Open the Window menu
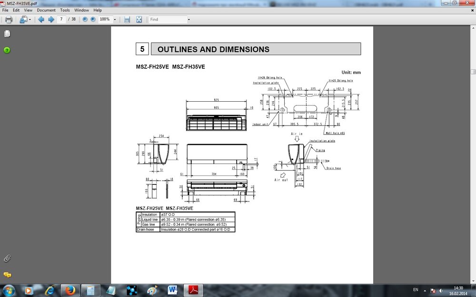The image size is (476, 297). pyautogui.click(x=82, y=10)
